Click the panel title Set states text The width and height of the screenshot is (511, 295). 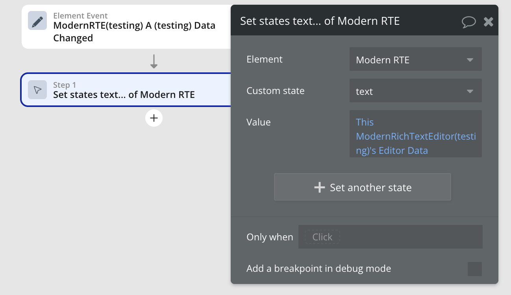[x=320, y=21]
